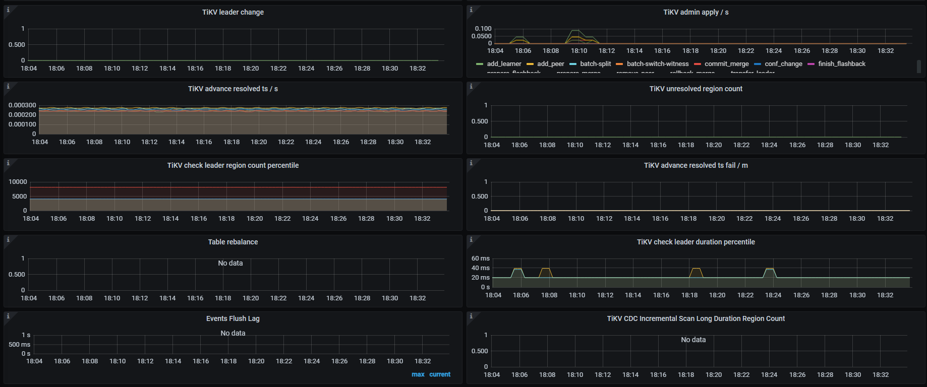Open TiKV advance resolved ts / s title menu
This screenshot has width=927, height=387.
[x=233, y=89]
